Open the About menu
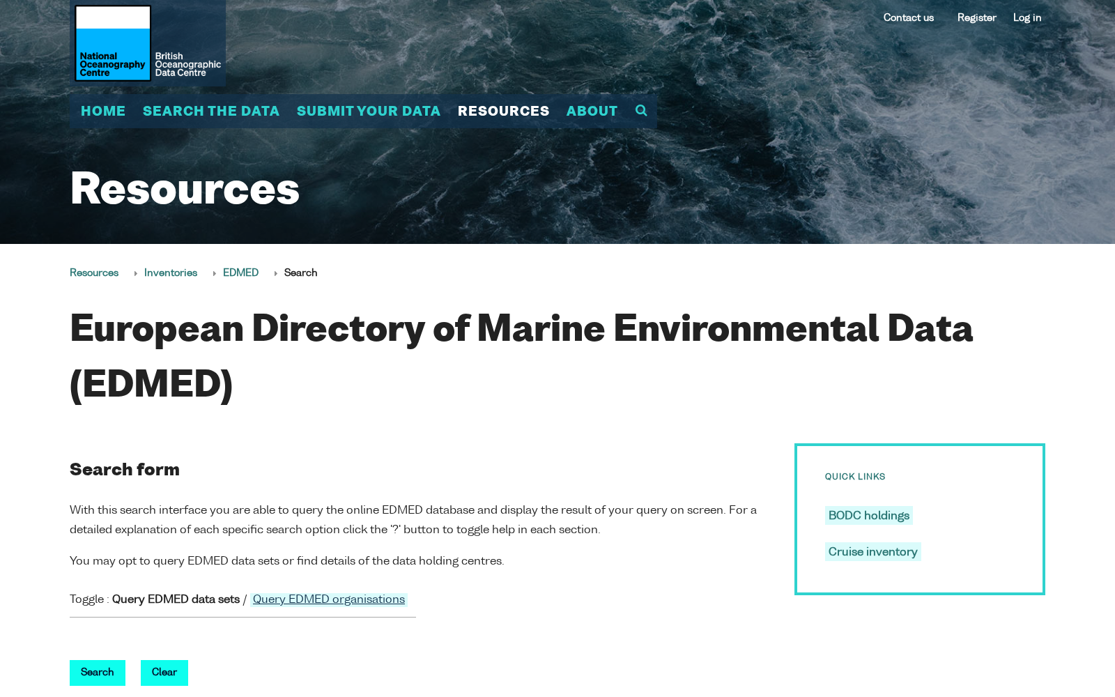 [592, 112]
